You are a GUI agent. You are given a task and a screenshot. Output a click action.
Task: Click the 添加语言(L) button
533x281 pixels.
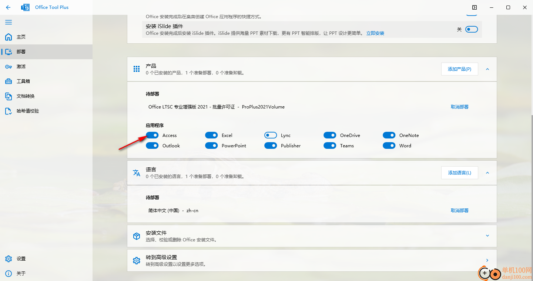459,173
